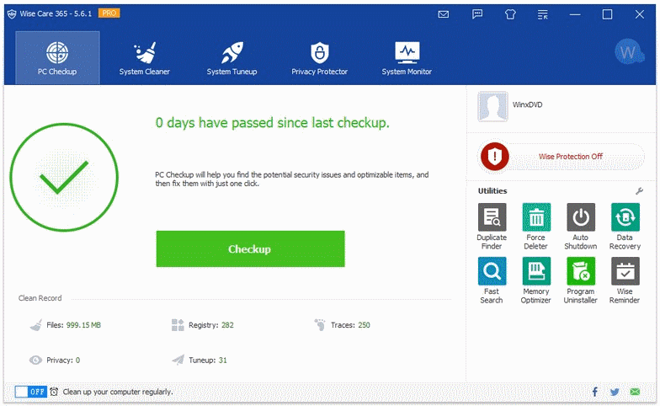
Task: Click the Tuneup 31 record
Action: click(x=199, y=361)
